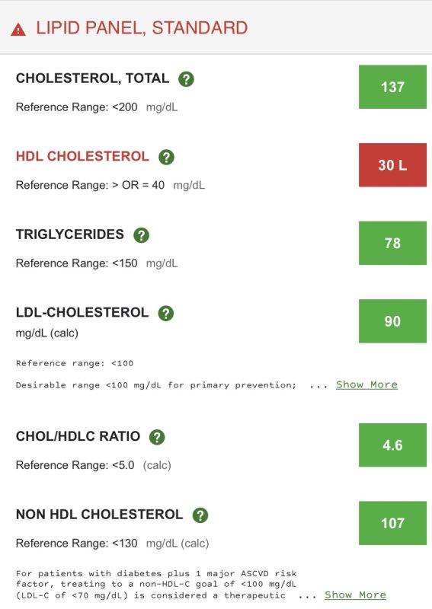Select the CHOLESTEROL, TOTAL heading text
The height and width of the screenshot is (609, 432).
92,78
